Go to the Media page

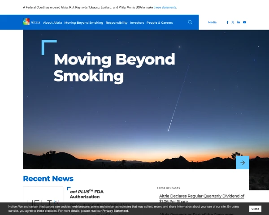click(x=212, y=22)
